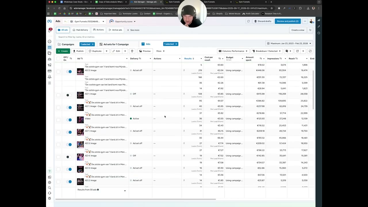Open notifications bell with 19 badge
The image size is (368, 207).
point(50,30)
